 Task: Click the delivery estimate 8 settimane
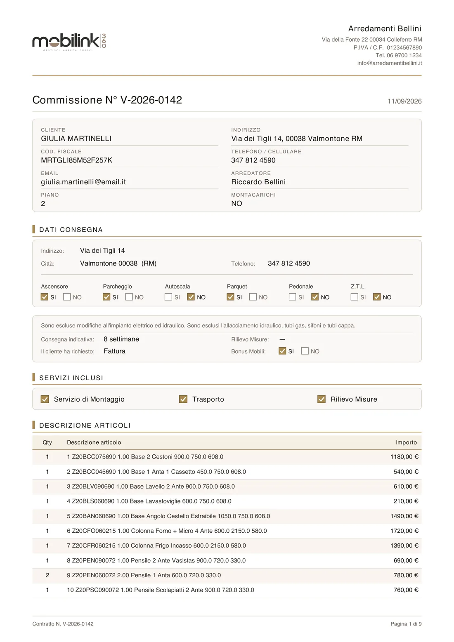[x=121, y=339]
